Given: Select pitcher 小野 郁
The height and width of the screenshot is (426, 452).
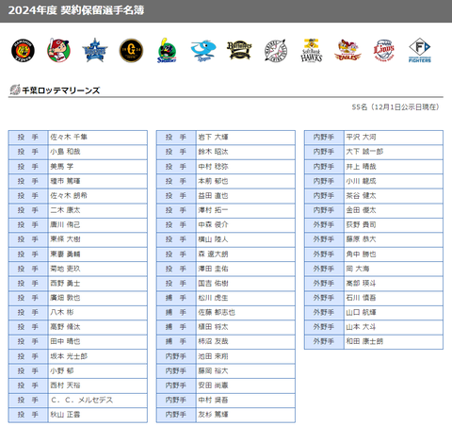Looking at the screenshot, I should click(x=62, y=370).
